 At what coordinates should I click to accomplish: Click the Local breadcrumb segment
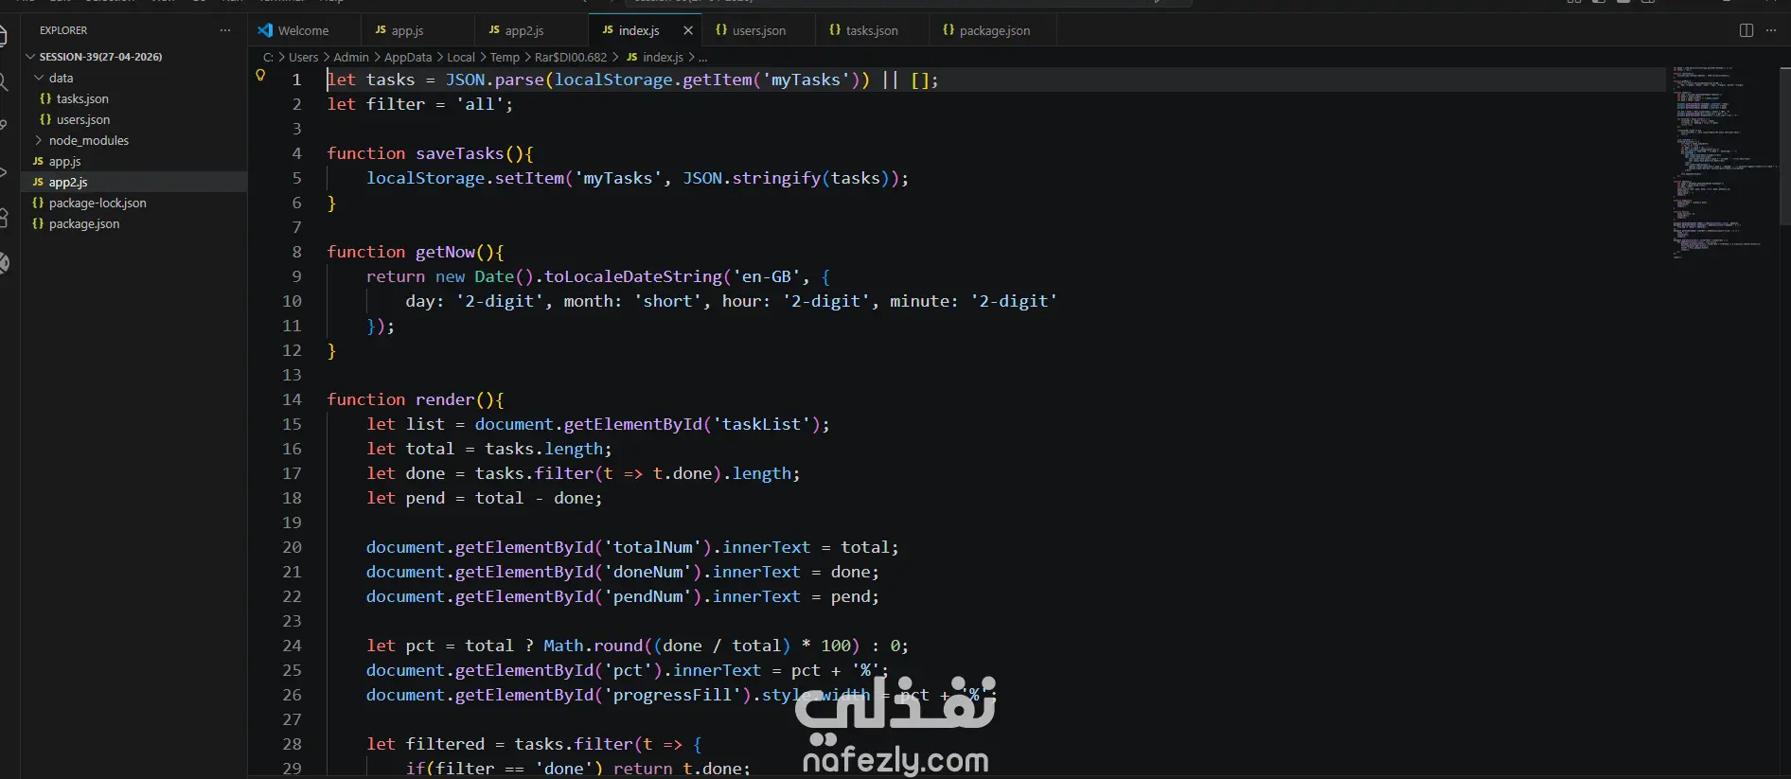(461, 57)
